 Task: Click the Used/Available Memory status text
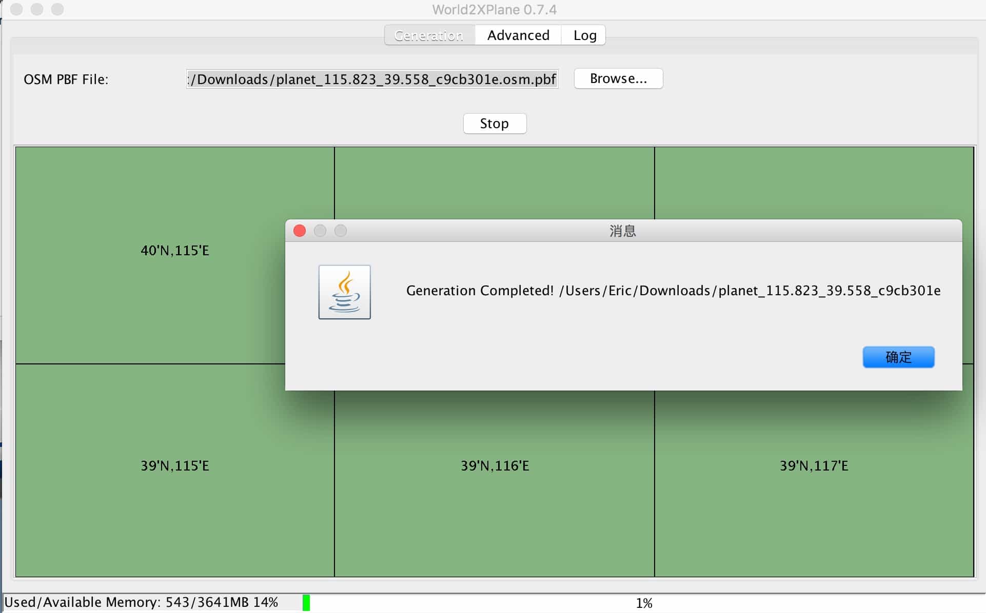pos(141,602)
